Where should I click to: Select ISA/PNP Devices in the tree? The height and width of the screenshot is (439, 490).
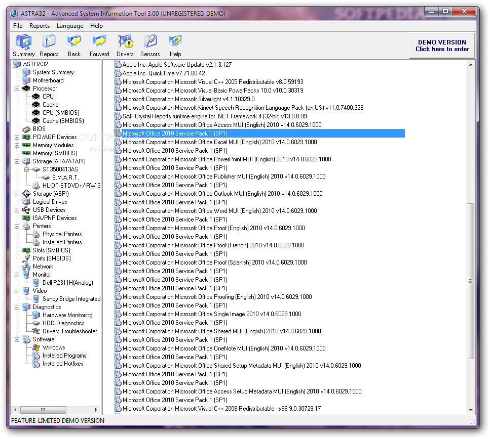coord(55,218)
